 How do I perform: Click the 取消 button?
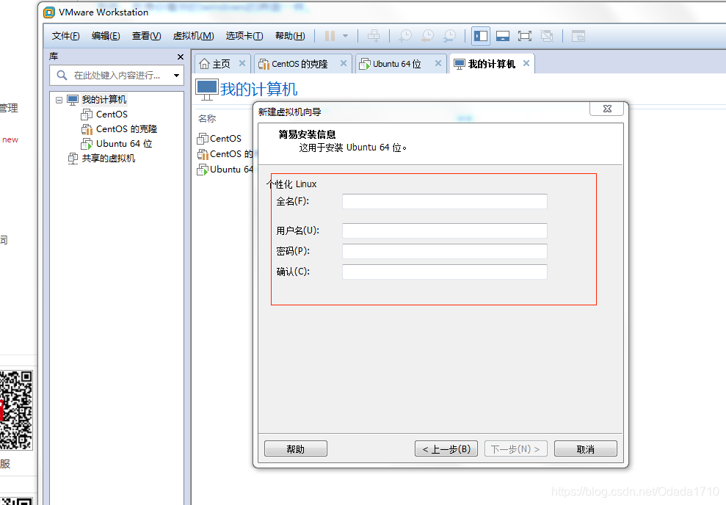pyautogui.click(x=585, y=448)
